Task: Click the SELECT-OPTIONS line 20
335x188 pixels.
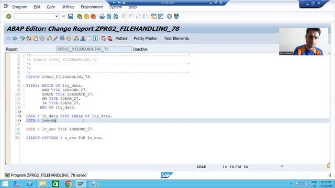Action: click(x=64, y=138)
